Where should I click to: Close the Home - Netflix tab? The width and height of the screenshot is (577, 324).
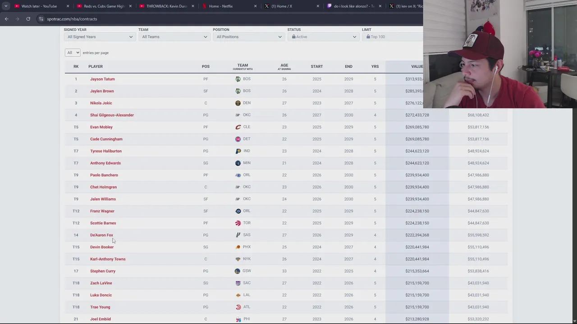click(255, 6)
